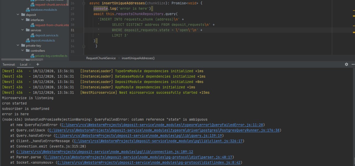The image size is (355, 166).
Task: Click the controllers folder icon
Action: [28, 51]
